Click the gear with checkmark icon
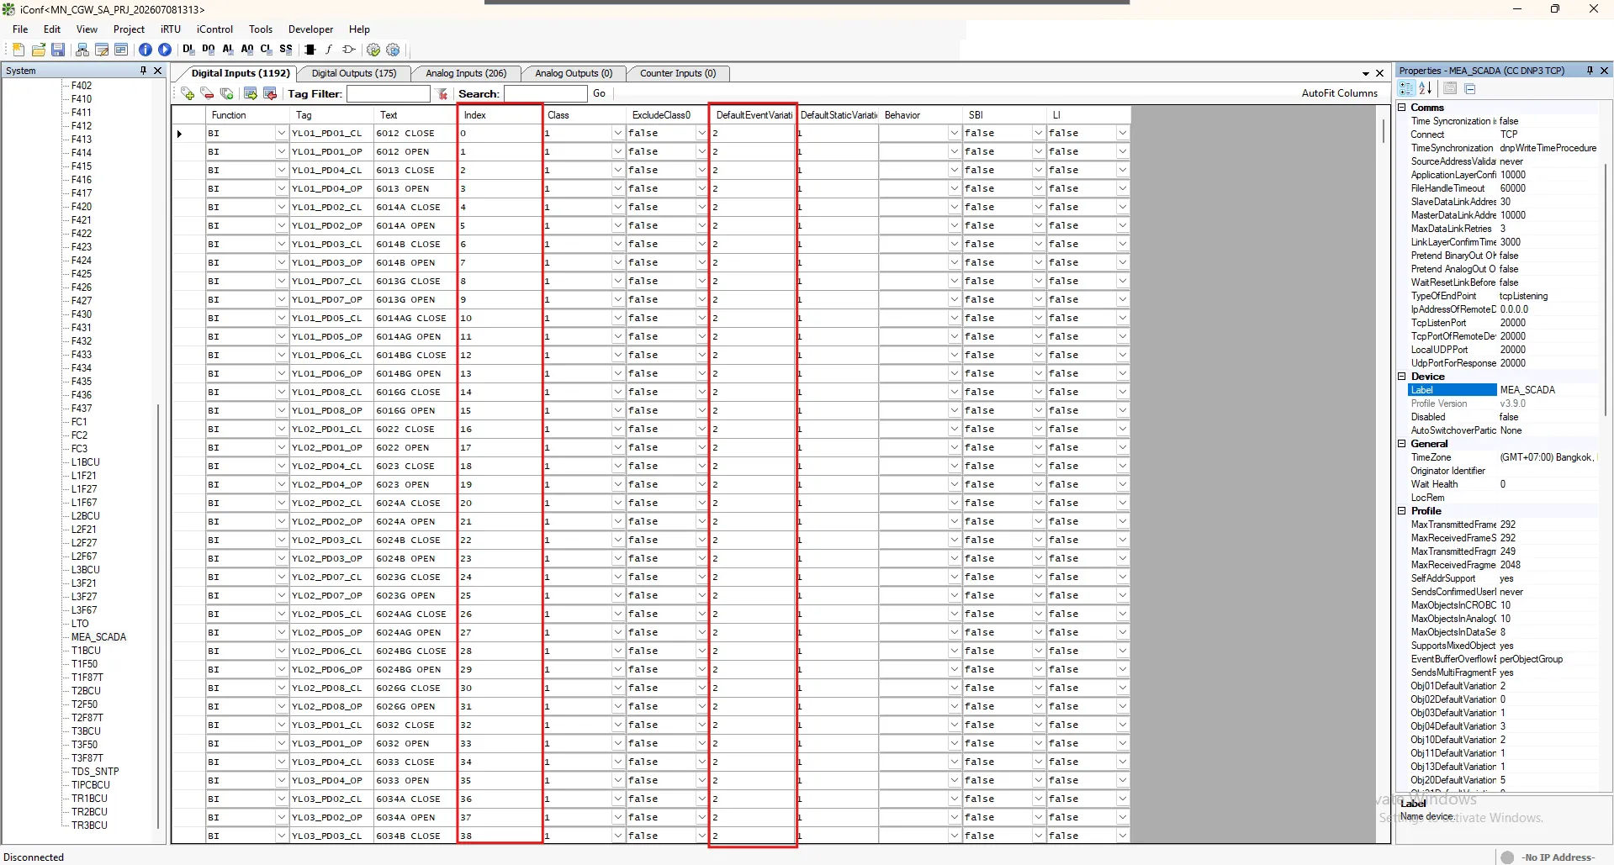Screen dimensions: 1614x865 tap(373, 50)
